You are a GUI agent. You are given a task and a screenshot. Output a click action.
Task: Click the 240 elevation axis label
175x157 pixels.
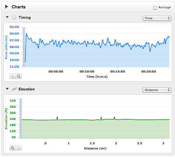click(13, 119)
